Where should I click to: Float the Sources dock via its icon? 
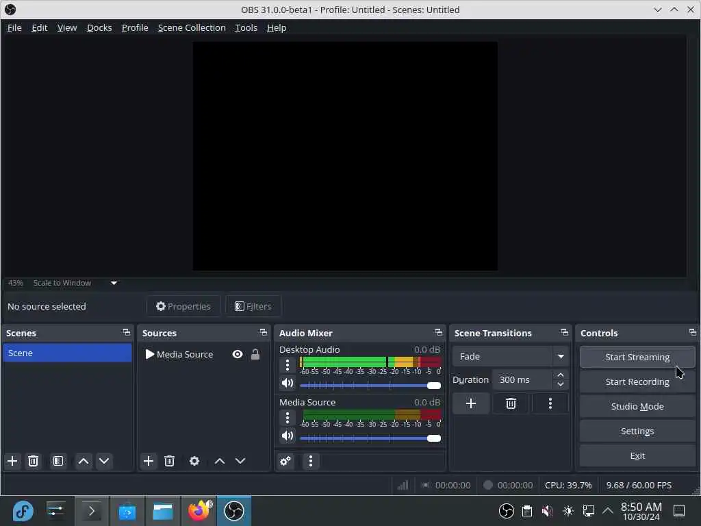264,332
